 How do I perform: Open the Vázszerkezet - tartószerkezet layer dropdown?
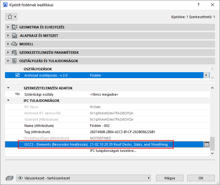(x=83, y=178)
